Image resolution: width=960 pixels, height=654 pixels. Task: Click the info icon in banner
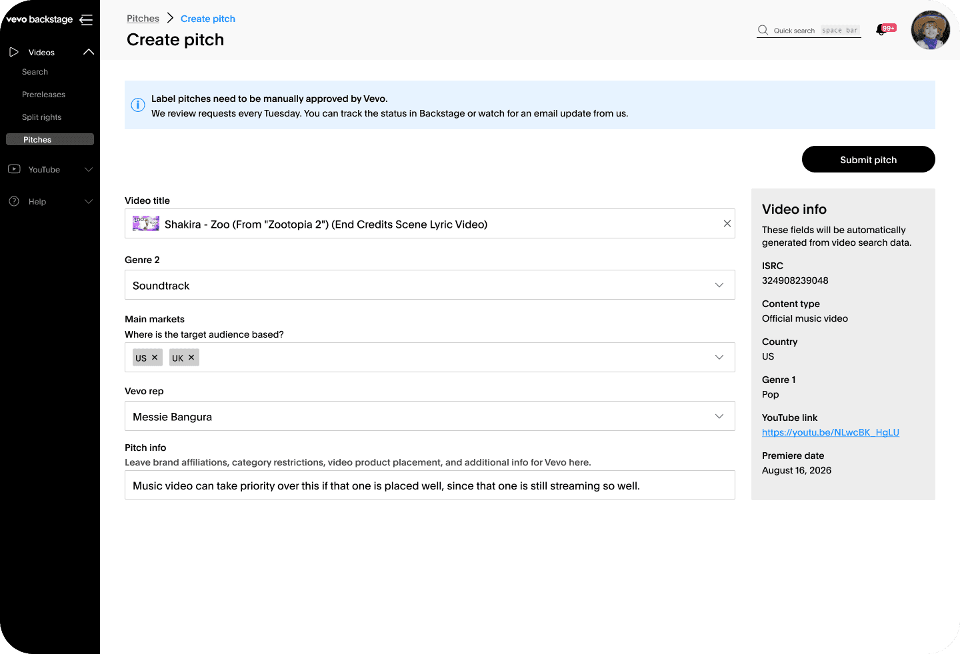138,105
